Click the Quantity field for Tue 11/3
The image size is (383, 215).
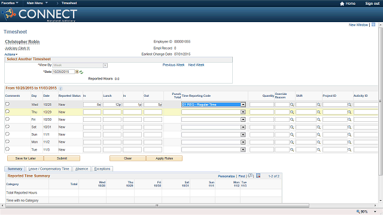tap(262, 150)
